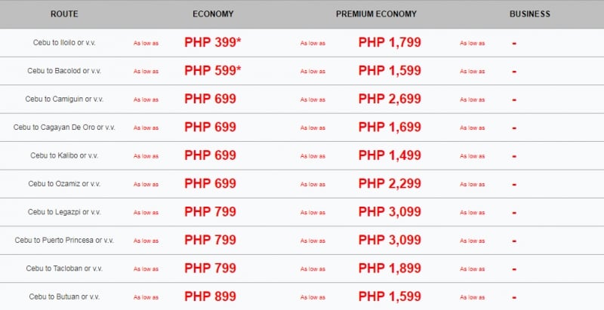Pick Cebu to Camiguin premium economy PHP 2,699
Image resolution: width=604 pixels, height=310 pixels.
[390, 99]
